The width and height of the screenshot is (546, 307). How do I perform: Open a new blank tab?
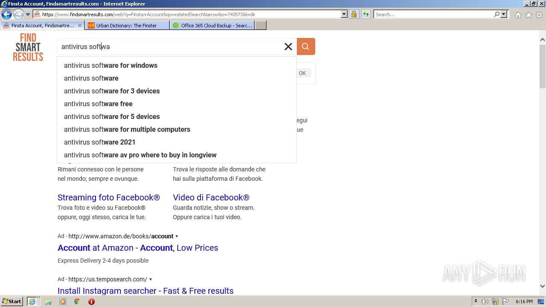(x=261, y=26)
